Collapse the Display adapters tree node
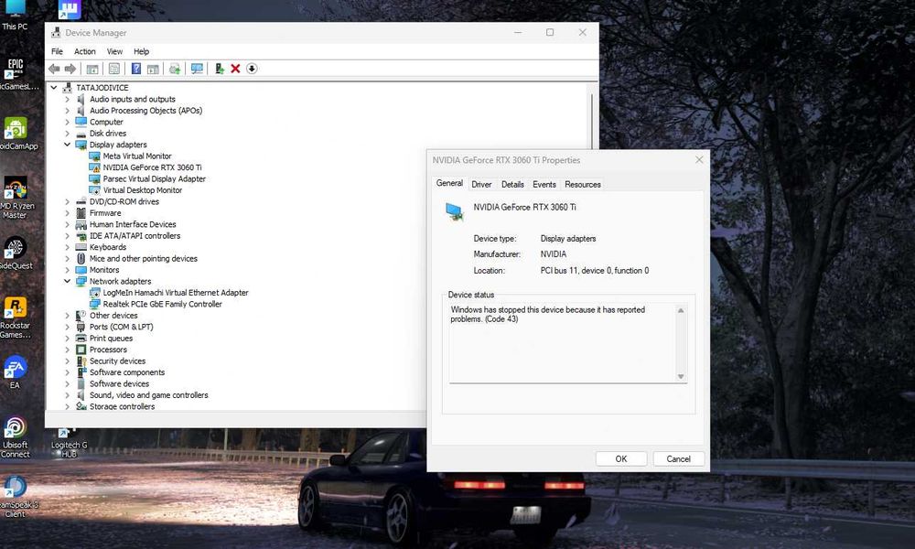The width and height of the screenshot is (915, 549). coord(67,145)
